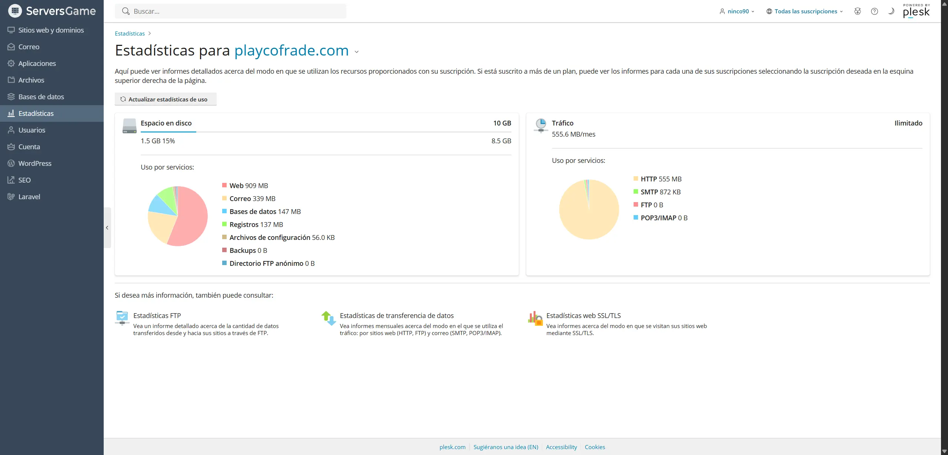Click the page vertical scrollbar
Viewport: 948px width, 455px height.
click(944, 227)
